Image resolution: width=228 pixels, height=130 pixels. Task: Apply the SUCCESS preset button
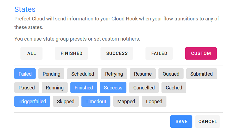[x=117, y=53]
